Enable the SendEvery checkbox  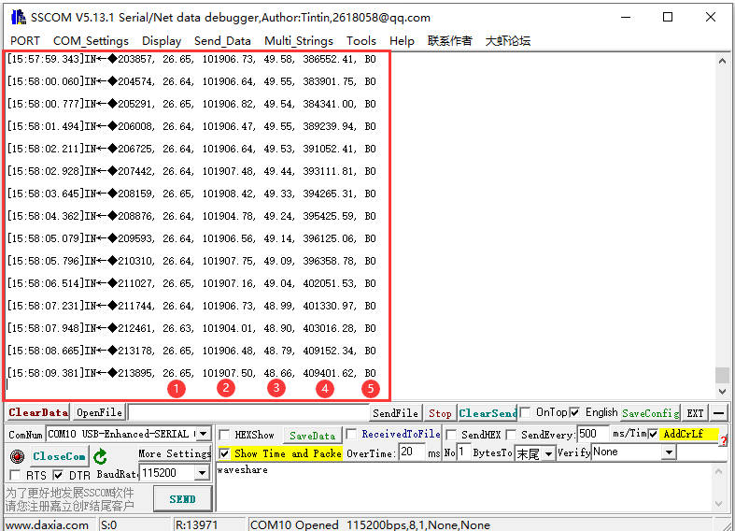[511, 435]
